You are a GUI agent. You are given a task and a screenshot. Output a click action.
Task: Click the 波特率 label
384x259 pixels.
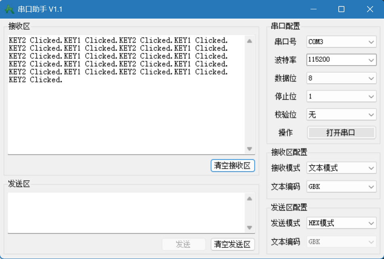285,60
